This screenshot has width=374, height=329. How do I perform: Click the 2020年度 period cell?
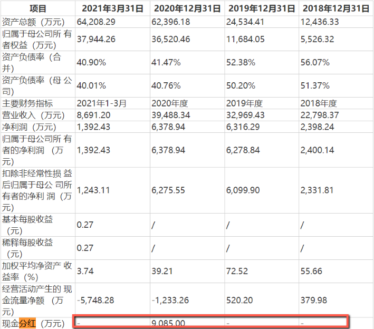[x=170, y=103]
